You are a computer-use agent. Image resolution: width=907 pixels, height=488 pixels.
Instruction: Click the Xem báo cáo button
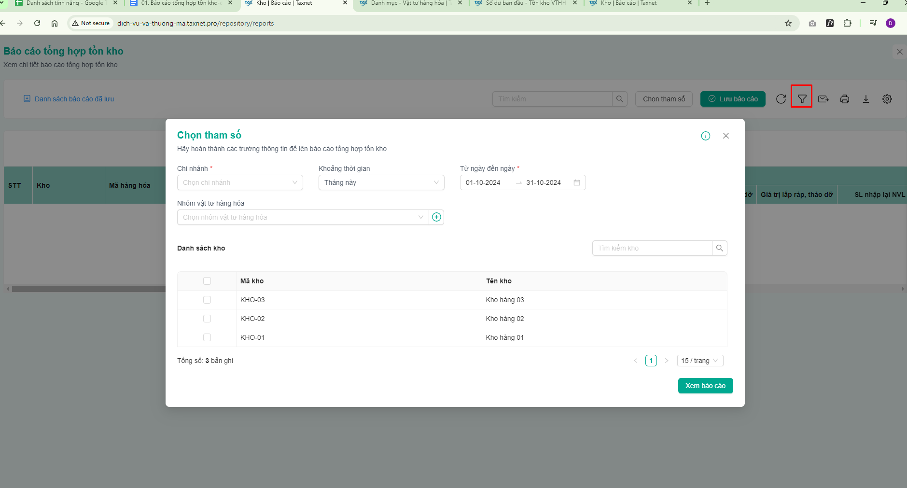706,386
